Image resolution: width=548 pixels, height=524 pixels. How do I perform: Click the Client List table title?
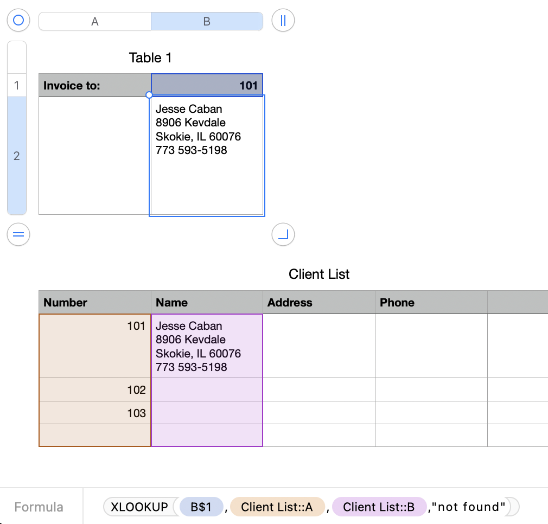[x=319, y=274]
